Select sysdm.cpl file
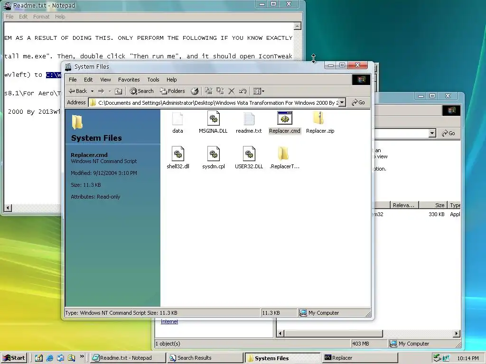The image size is (486, 364). (x=213, y=158)
